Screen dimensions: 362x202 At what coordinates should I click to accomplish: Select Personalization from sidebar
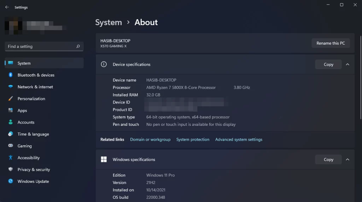[x=31, y=99]
